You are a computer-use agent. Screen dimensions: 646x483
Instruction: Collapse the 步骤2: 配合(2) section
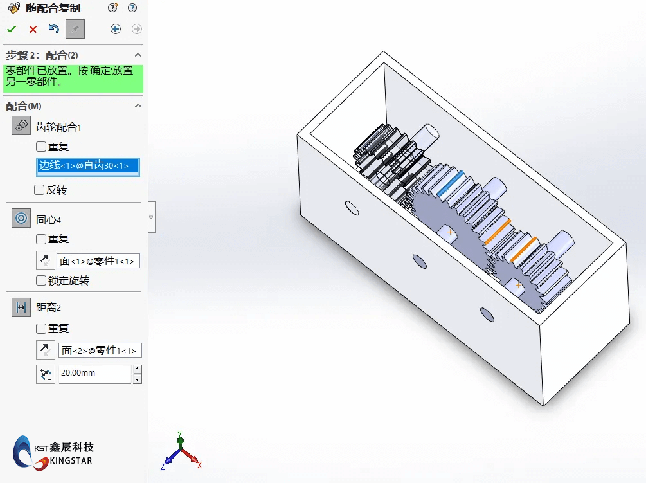137,55
